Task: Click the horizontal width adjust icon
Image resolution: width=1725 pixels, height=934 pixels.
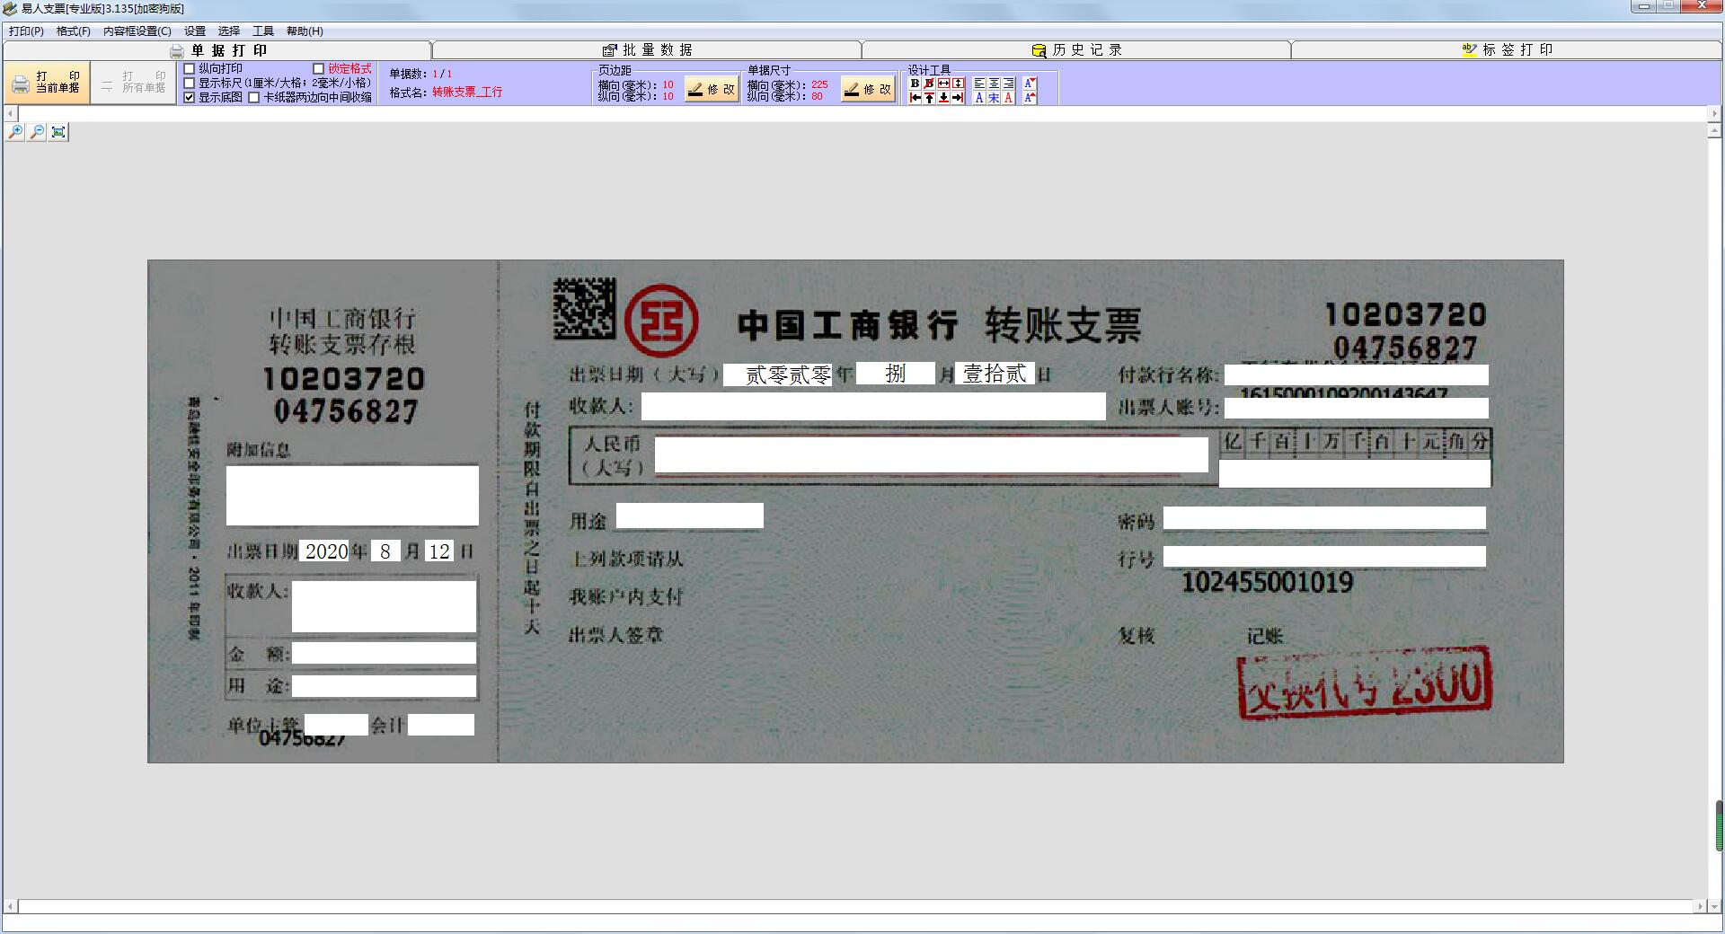Action: tap(943, 84)
